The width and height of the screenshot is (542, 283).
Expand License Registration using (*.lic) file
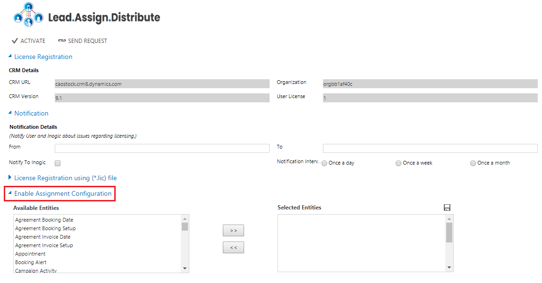pos(10,178)
